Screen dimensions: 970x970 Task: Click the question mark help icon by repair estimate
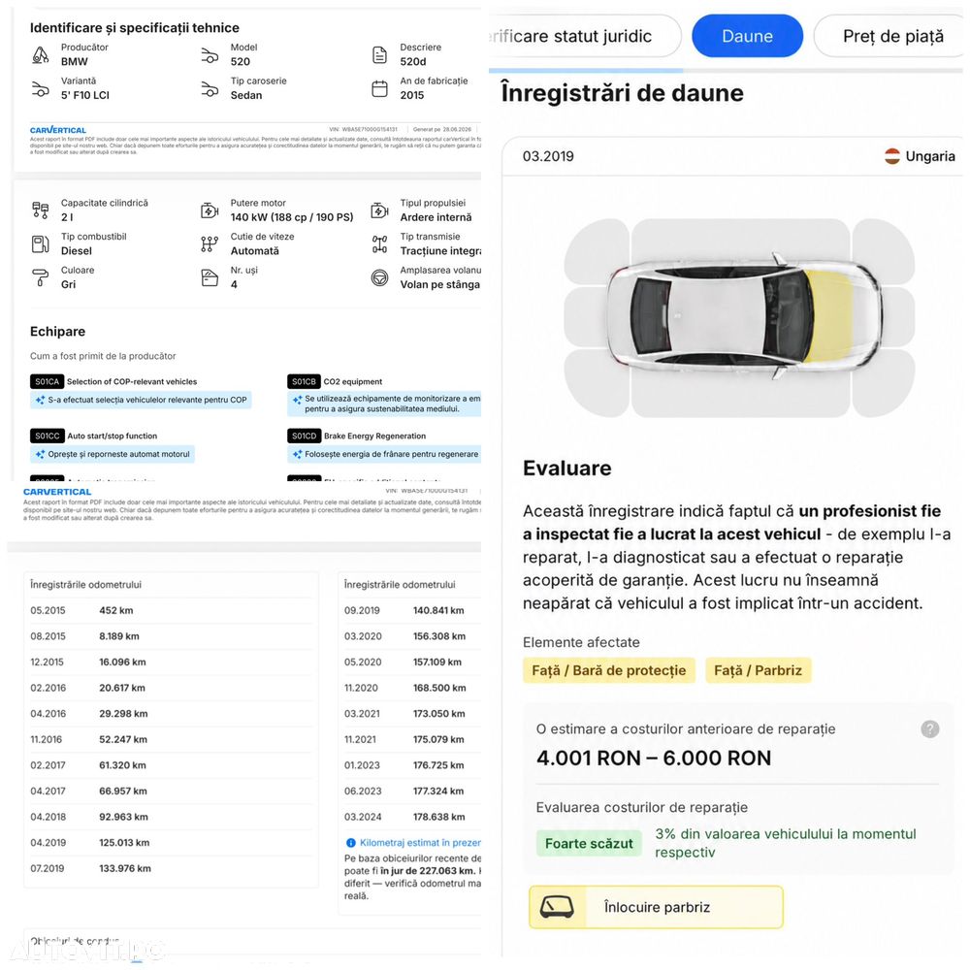point(930,729)
